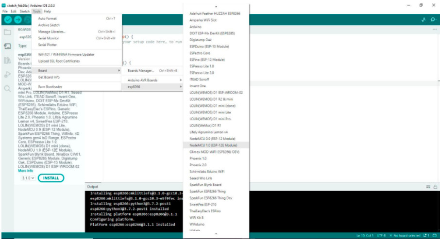Select LOLIN(WEMOS) D1 R2 & mini board
Image resolution: width=440 pixels, height=239 pixels.
pyautogui.click(x=216, y=99)
